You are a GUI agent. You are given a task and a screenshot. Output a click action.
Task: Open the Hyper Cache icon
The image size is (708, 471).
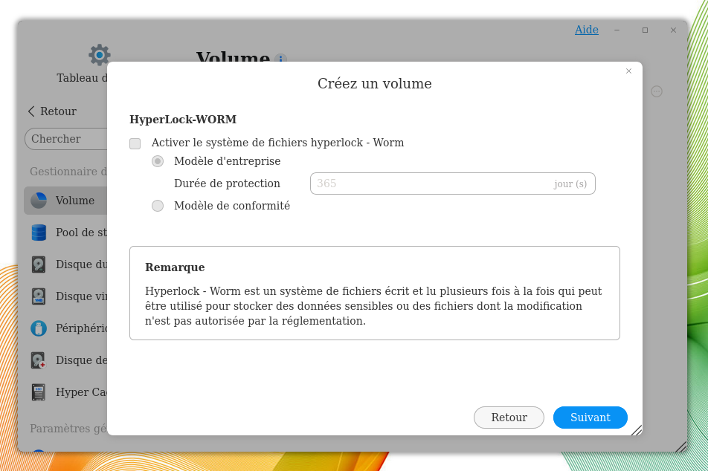point(39,392)
